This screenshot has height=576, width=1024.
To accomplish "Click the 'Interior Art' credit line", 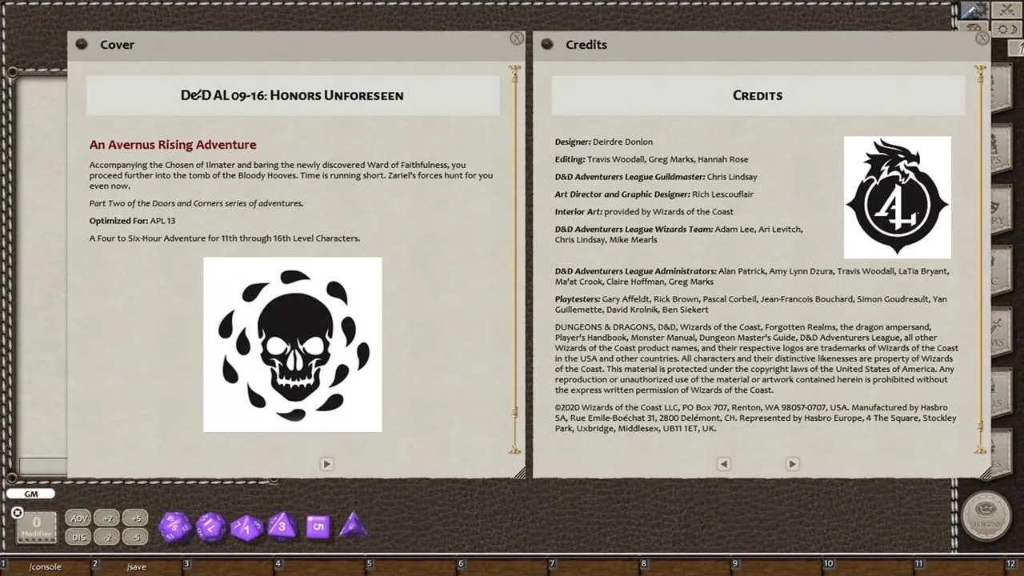I will click(x=644, y=212).
